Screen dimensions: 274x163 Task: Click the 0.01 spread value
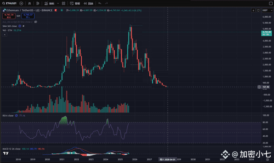(19, 16)
